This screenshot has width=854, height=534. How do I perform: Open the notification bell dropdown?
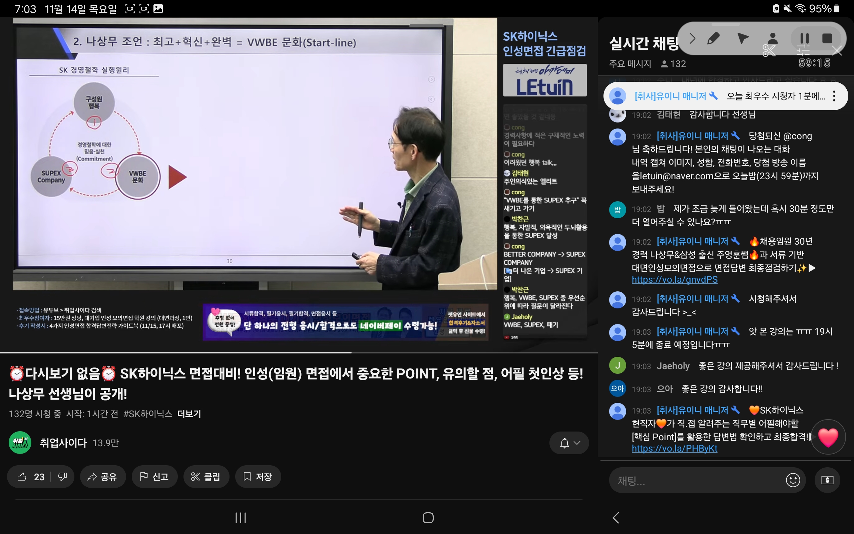pos(569,443)
